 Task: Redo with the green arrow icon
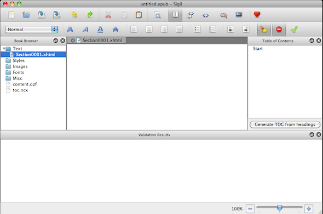(x=90, y=15)
